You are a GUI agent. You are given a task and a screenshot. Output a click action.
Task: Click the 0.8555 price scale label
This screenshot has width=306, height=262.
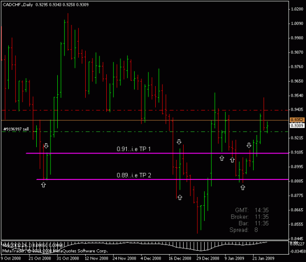point(297,224)
